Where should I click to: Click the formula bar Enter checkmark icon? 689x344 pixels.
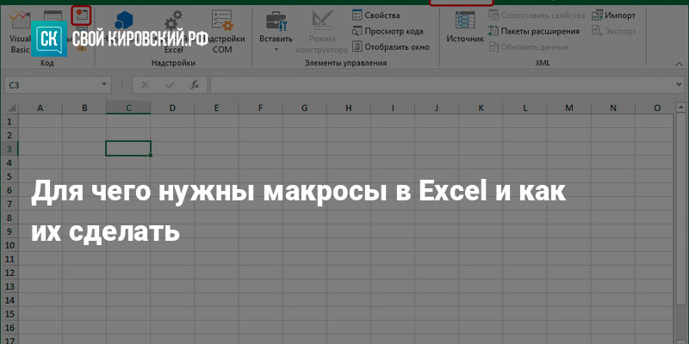click(170, 85)
